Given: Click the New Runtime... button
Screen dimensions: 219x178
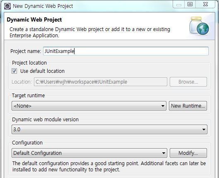Looking at the screenshot, I should pyautogui.click(x=188, y=106).
